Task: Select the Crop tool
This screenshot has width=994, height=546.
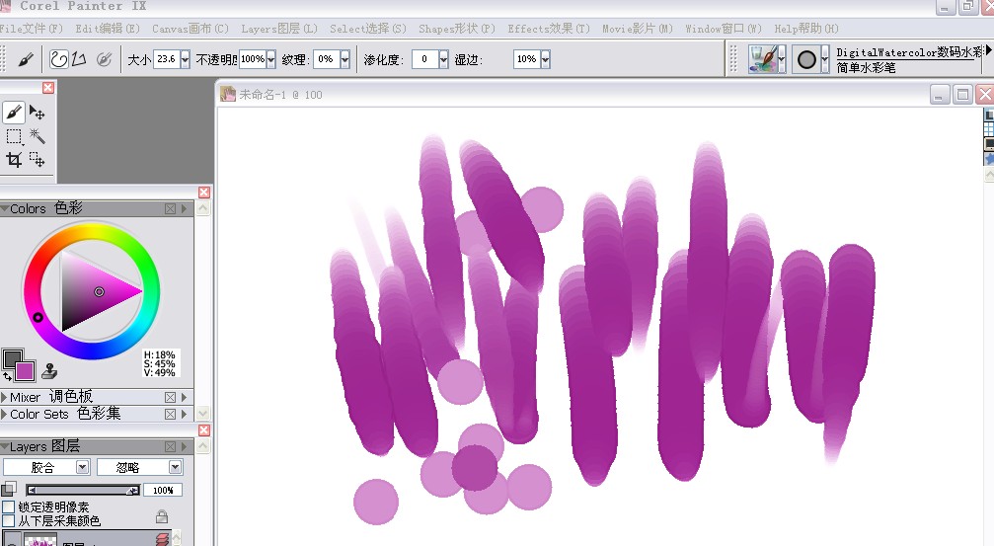Action: pos(14,159)
